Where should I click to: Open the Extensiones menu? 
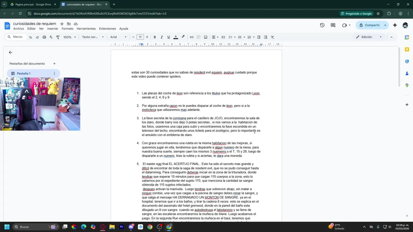coord(107,29)
